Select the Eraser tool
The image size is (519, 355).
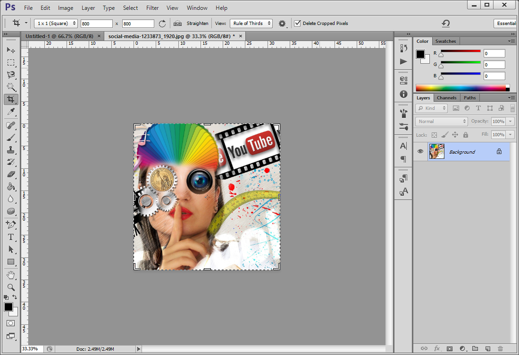[x=11, y=174]
